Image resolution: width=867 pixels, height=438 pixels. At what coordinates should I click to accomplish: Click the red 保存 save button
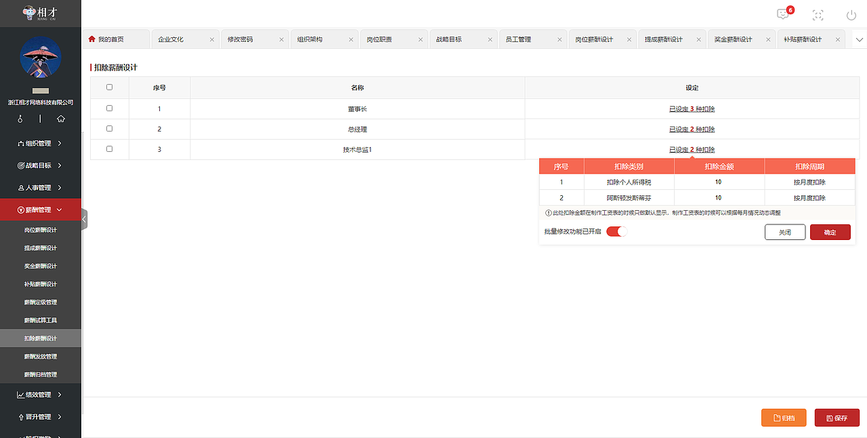tap(837, 418)
